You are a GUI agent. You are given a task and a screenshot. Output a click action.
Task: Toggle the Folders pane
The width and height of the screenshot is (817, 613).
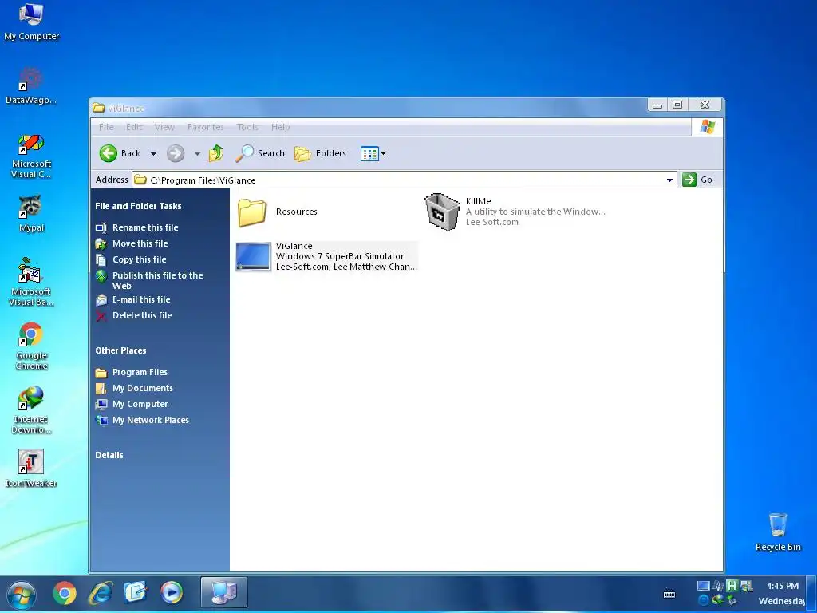[320, 153]
